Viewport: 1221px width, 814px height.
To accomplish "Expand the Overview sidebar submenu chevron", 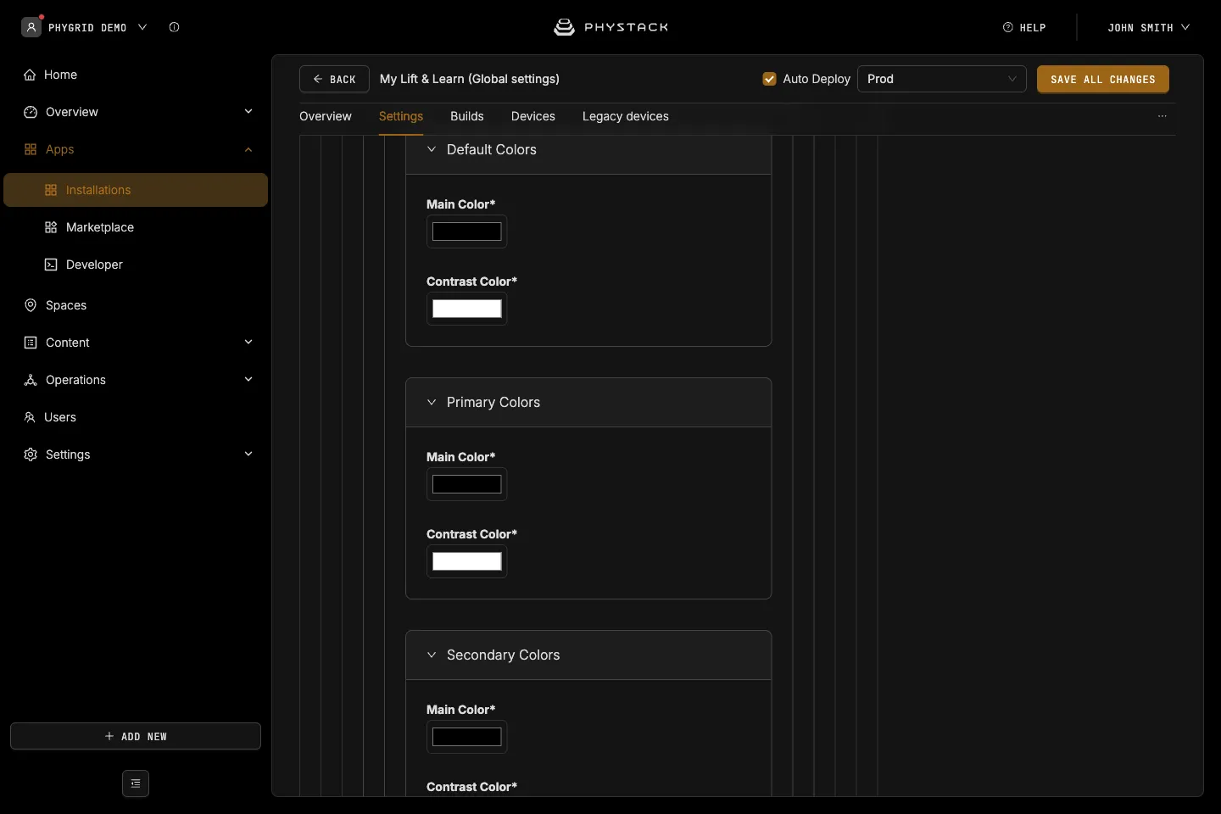I will click(248, 111).
